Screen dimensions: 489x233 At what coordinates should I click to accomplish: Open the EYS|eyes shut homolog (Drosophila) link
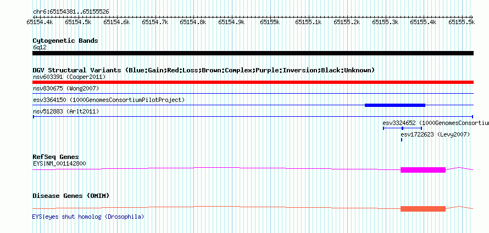tap(88, 217)
